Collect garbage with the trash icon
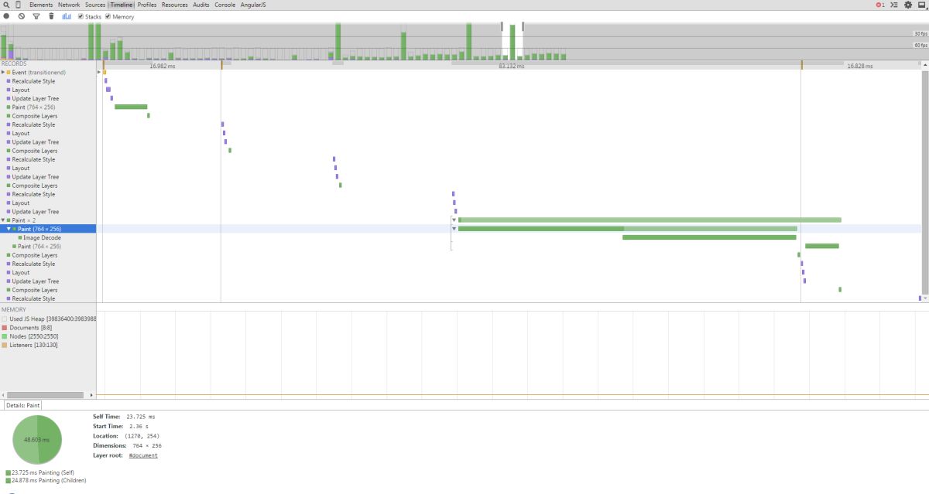This screenshot has width=929, height=494. [x=51, y=16]
